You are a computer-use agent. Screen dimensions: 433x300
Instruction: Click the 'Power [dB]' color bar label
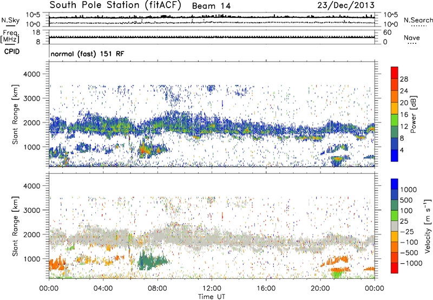pos(413,114)
